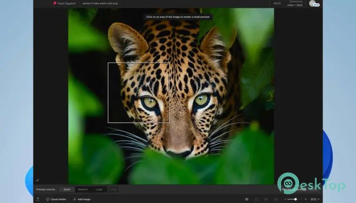Click the cloud icon beside Cloud render
The width and height of the screenshot is (356, 203).
point(48,199)
